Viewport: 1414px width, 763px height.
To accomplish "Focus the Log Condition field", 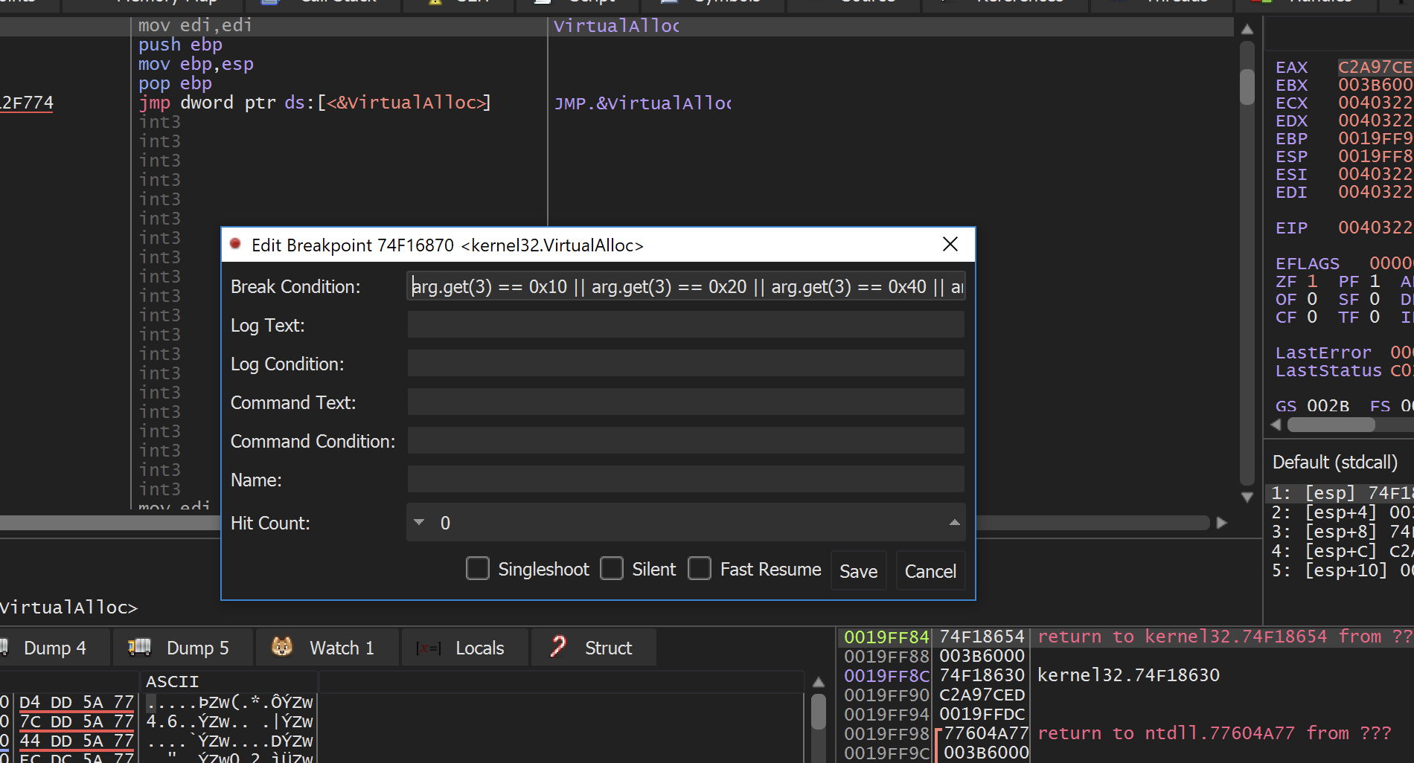I will pos(686,364).
